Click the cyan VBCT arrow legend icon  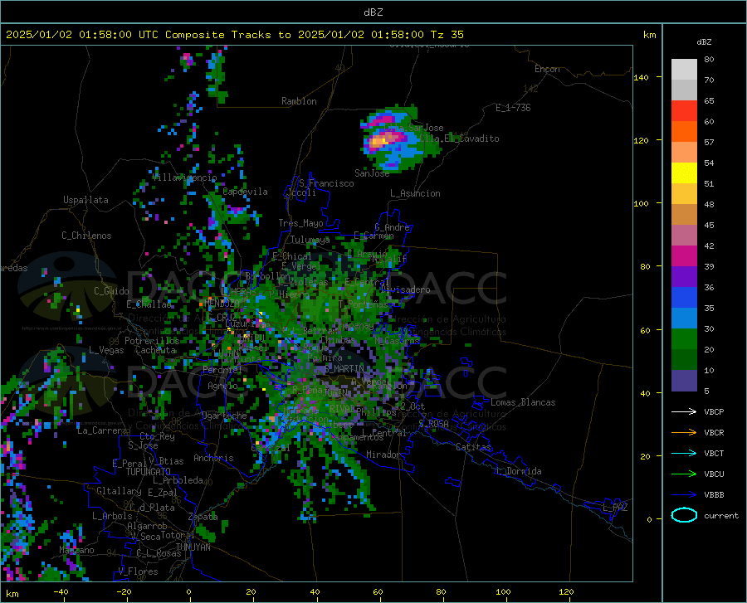(x=684, y=453)
